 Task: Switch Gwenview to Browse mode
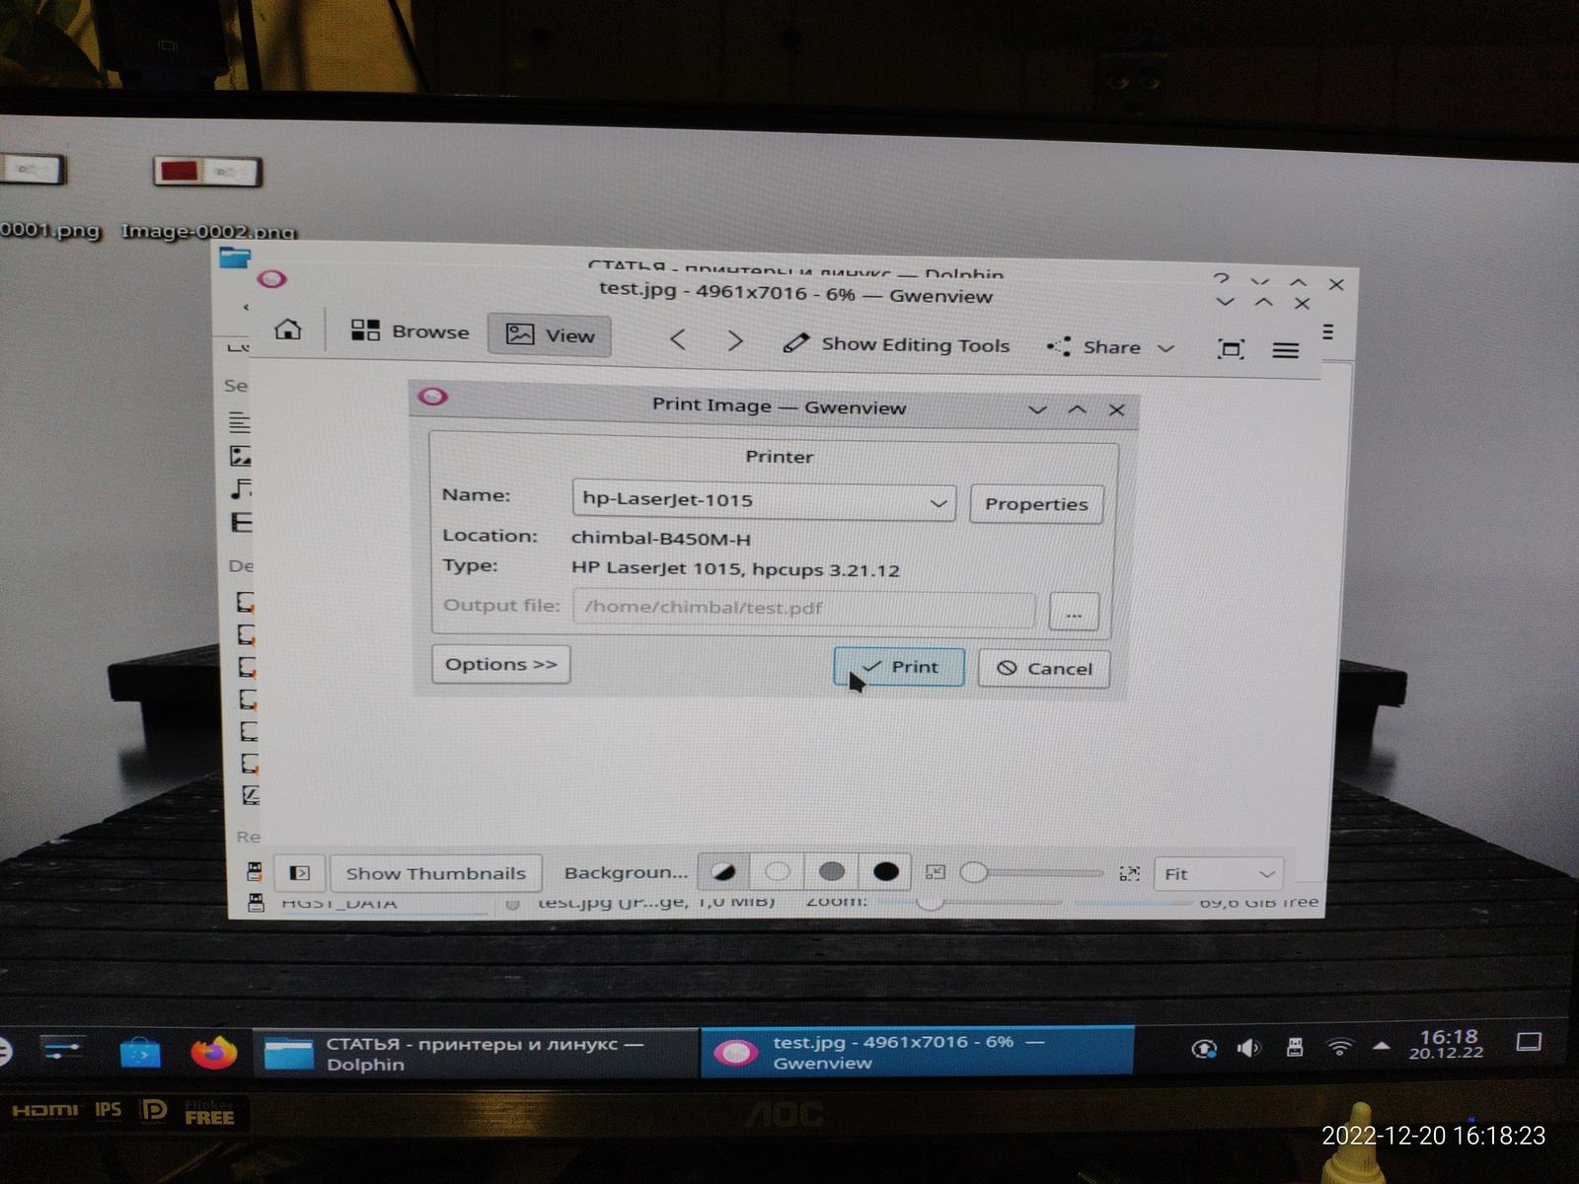click(x=411, y=332)
